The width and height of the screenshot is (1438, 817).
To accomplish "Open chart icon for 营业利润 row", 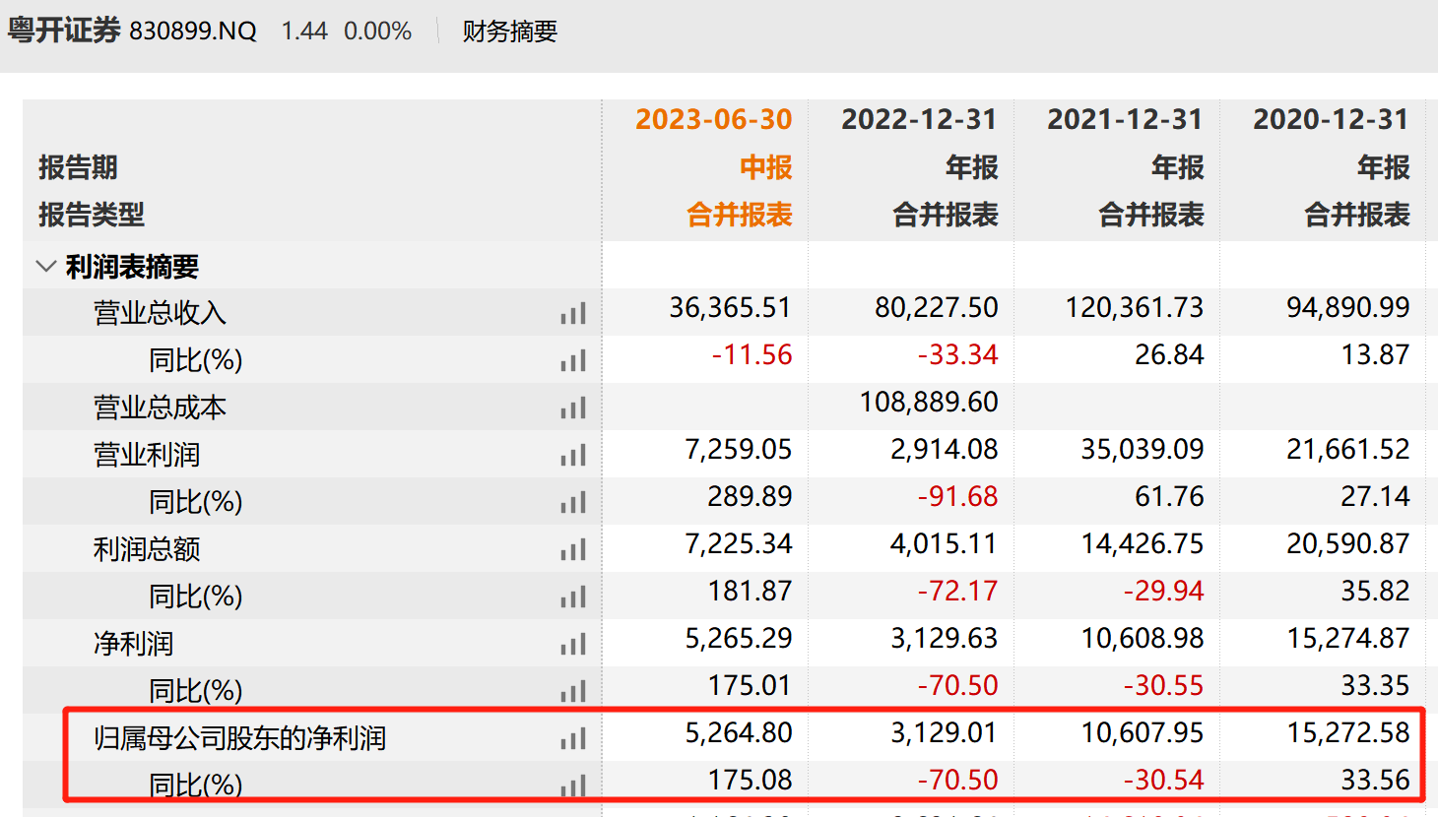I will 573,455.
